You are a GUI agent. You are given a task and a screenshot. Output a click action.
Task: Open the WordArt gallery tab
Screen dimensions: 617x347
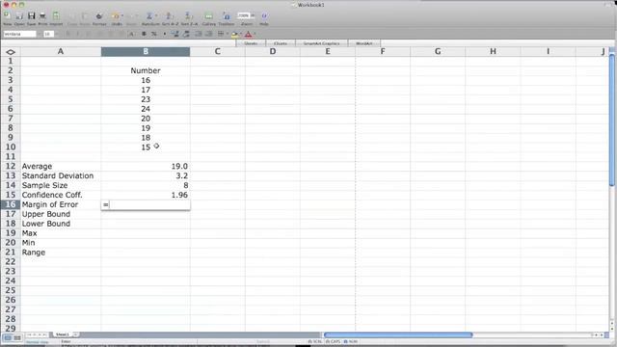point(364,43)
